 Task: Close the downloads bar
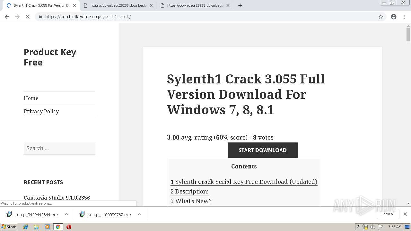(405, 214)
